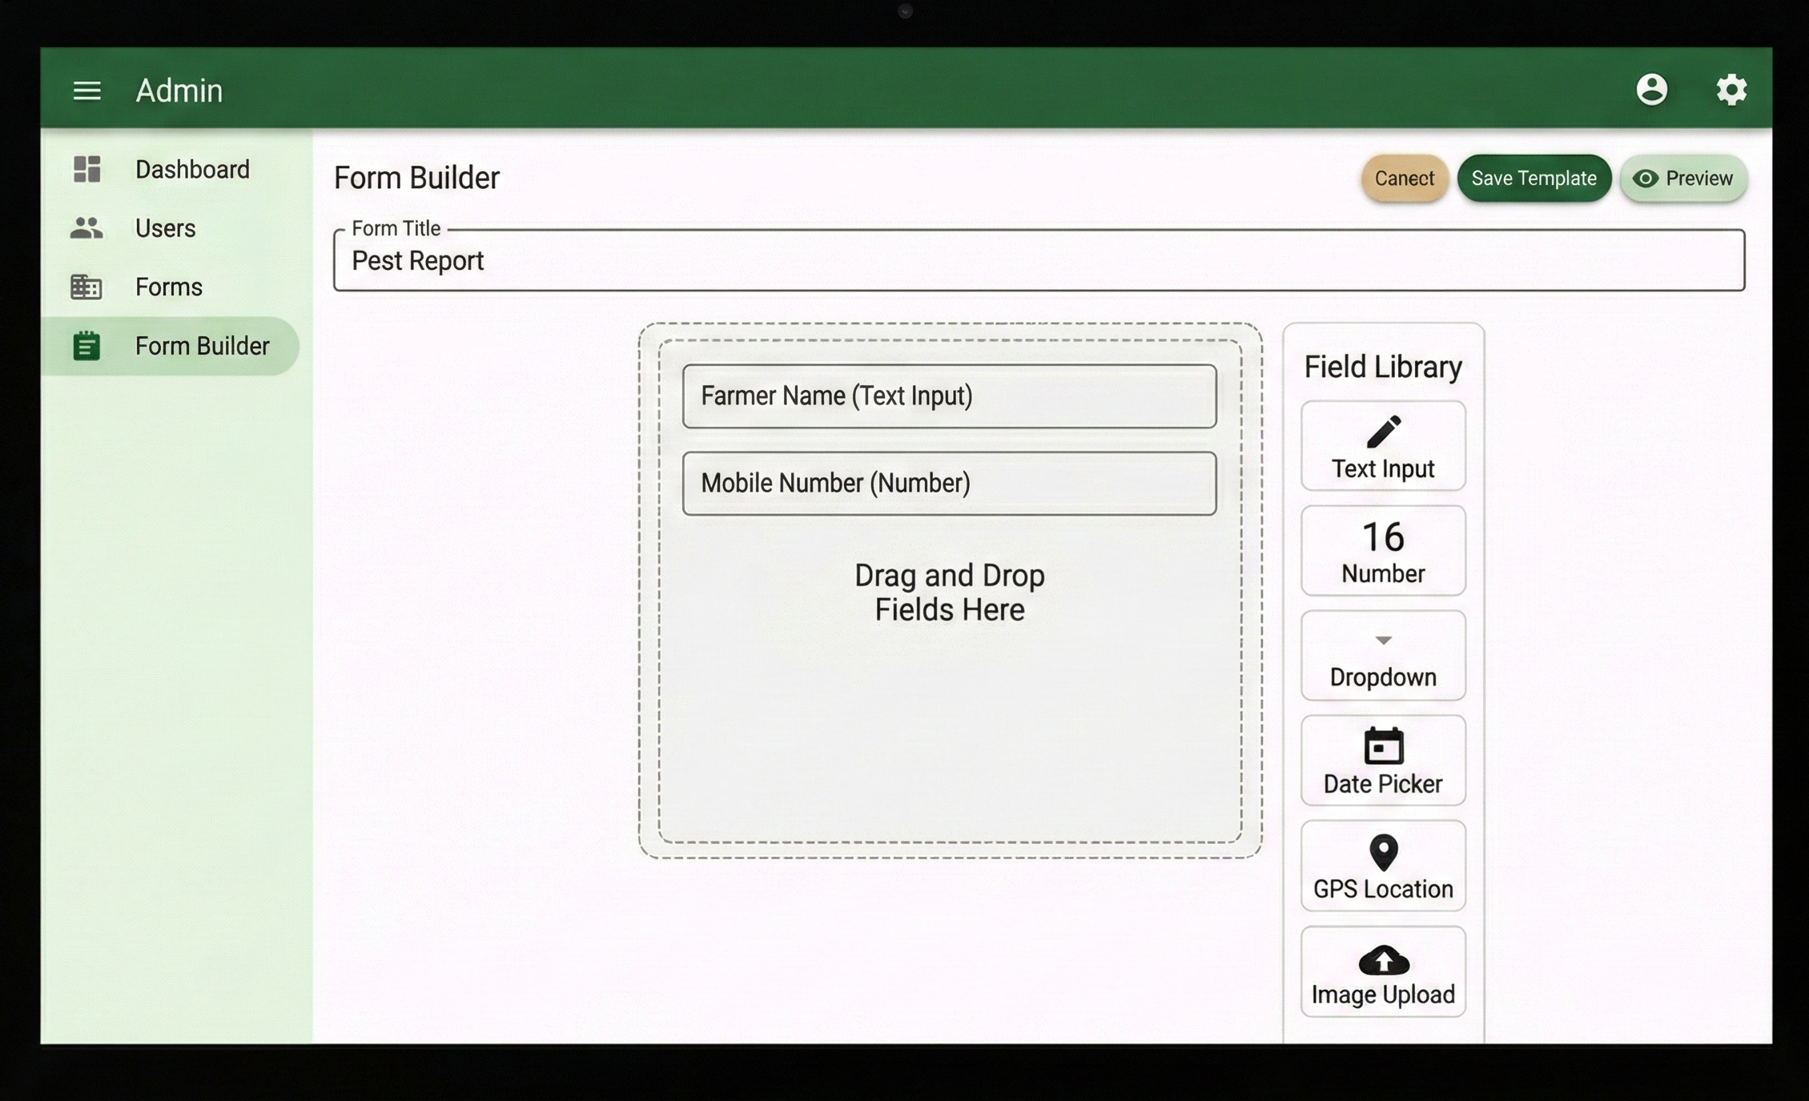This screenshot has width=1809, height=1101.
Task: Click the user account profile icon
Action: [1651, 90]
